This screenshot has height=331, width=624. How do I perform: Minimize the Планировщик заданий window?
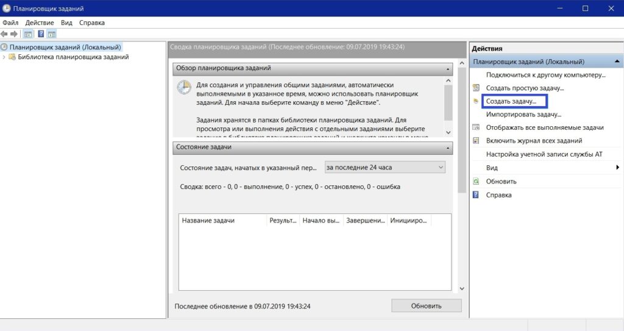click(560, 8)
